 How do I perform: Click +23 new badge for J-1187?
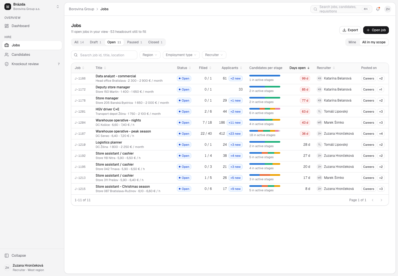[235, 134]
